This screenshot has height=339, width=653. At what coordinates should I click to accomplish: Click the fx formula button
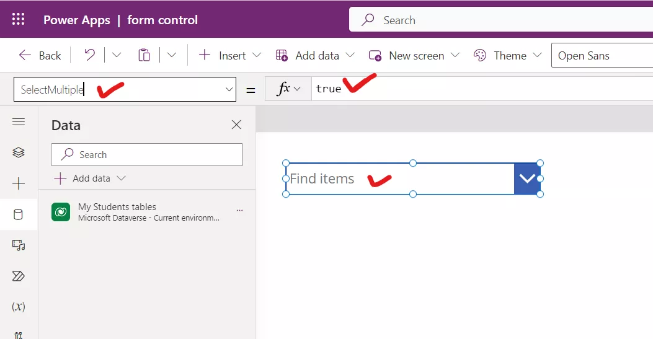point(288,89)
